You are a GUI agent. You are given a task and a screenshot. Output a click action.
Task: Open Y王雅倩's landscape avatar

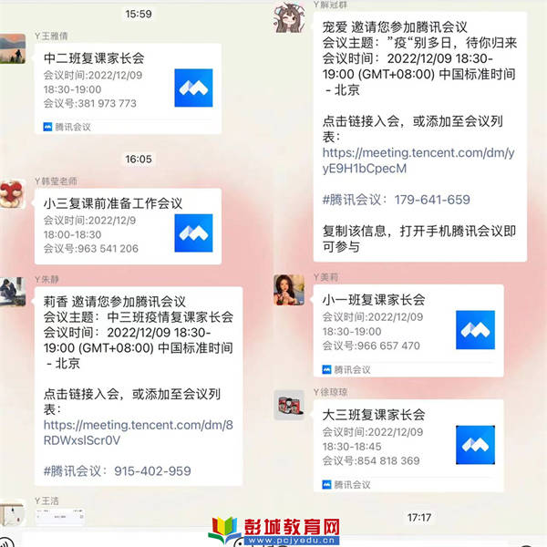pos(12,49)
